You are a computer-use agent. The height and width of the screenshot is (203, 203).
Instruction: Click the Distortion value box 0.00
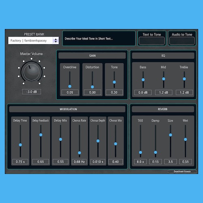click(x=93, y=93)
